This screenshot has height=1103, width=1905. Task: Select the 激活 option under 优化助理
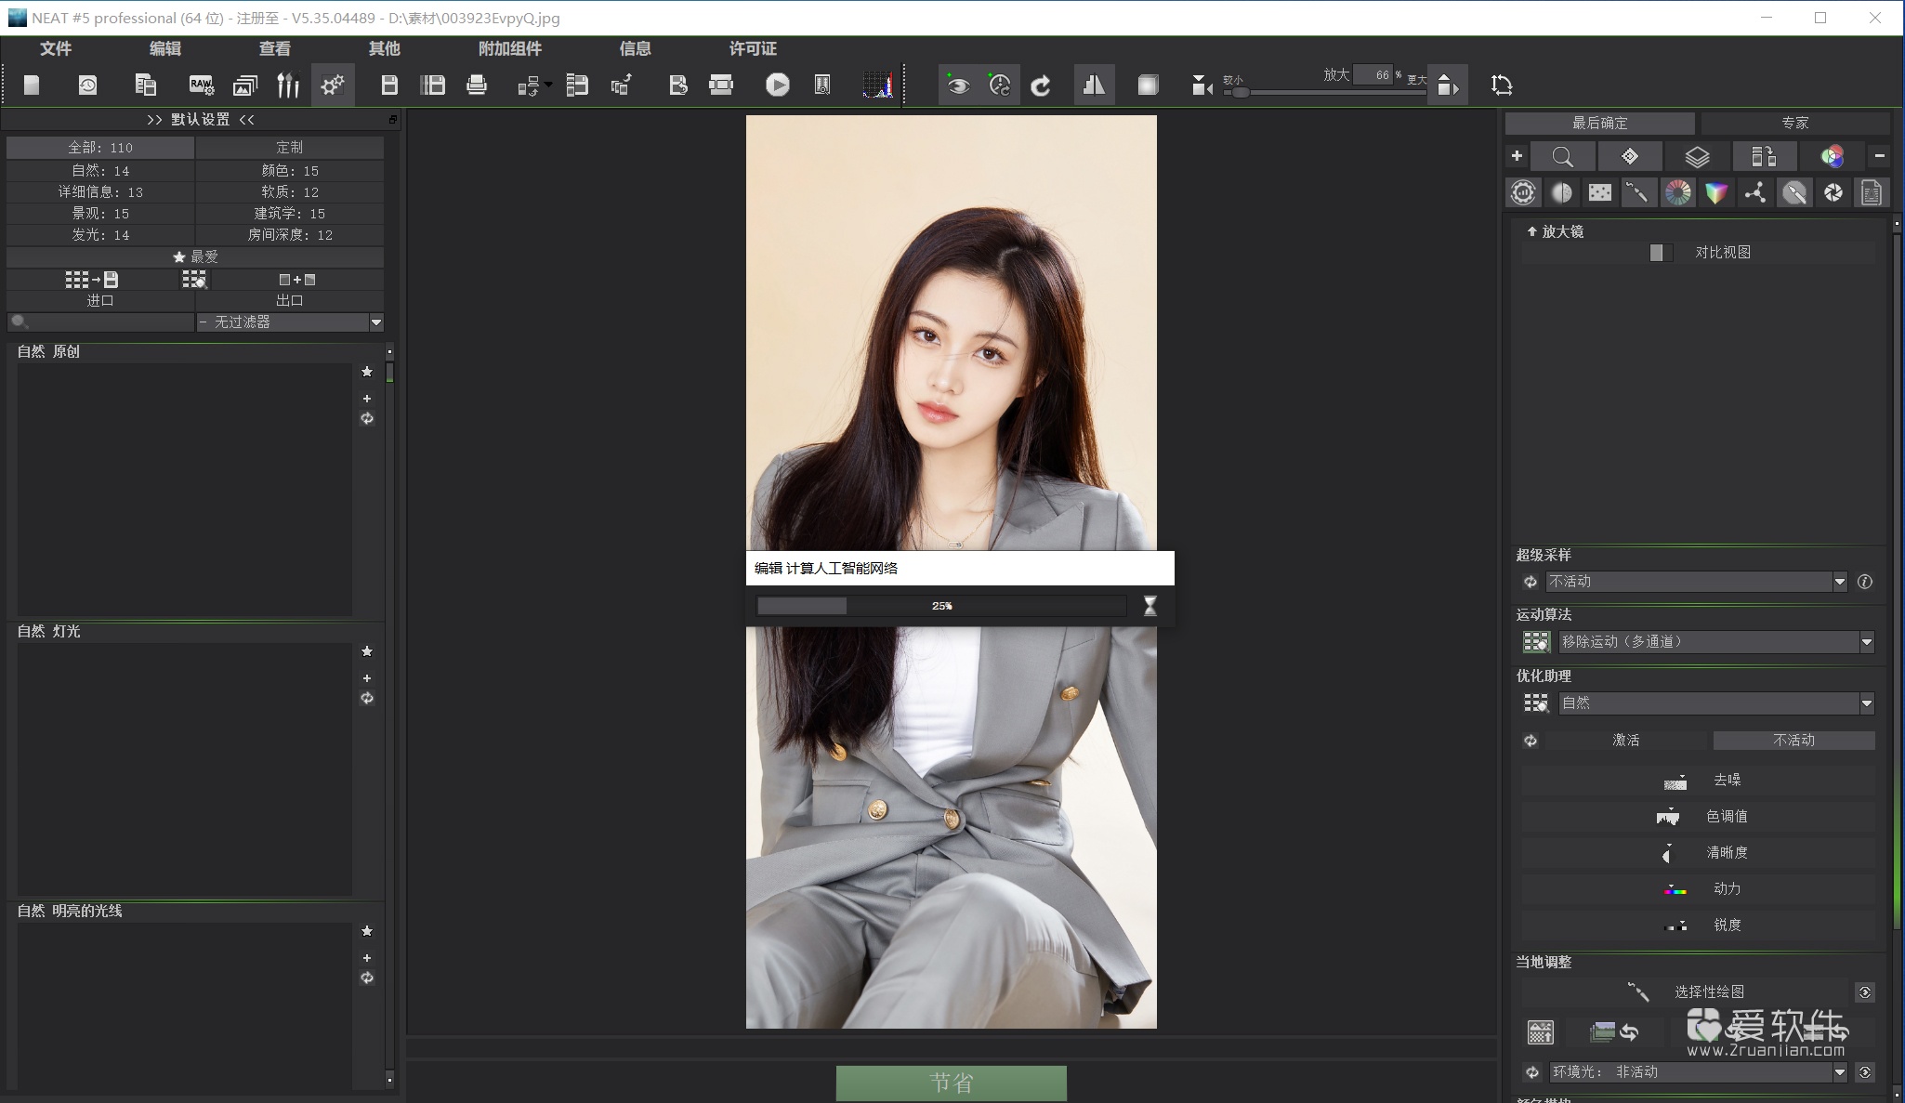point(1625,740)
